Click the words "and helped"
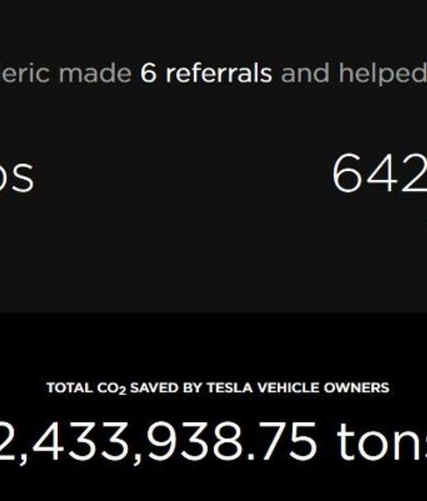The height and width of the screenshot is (501, 427). tap(353, 74)
